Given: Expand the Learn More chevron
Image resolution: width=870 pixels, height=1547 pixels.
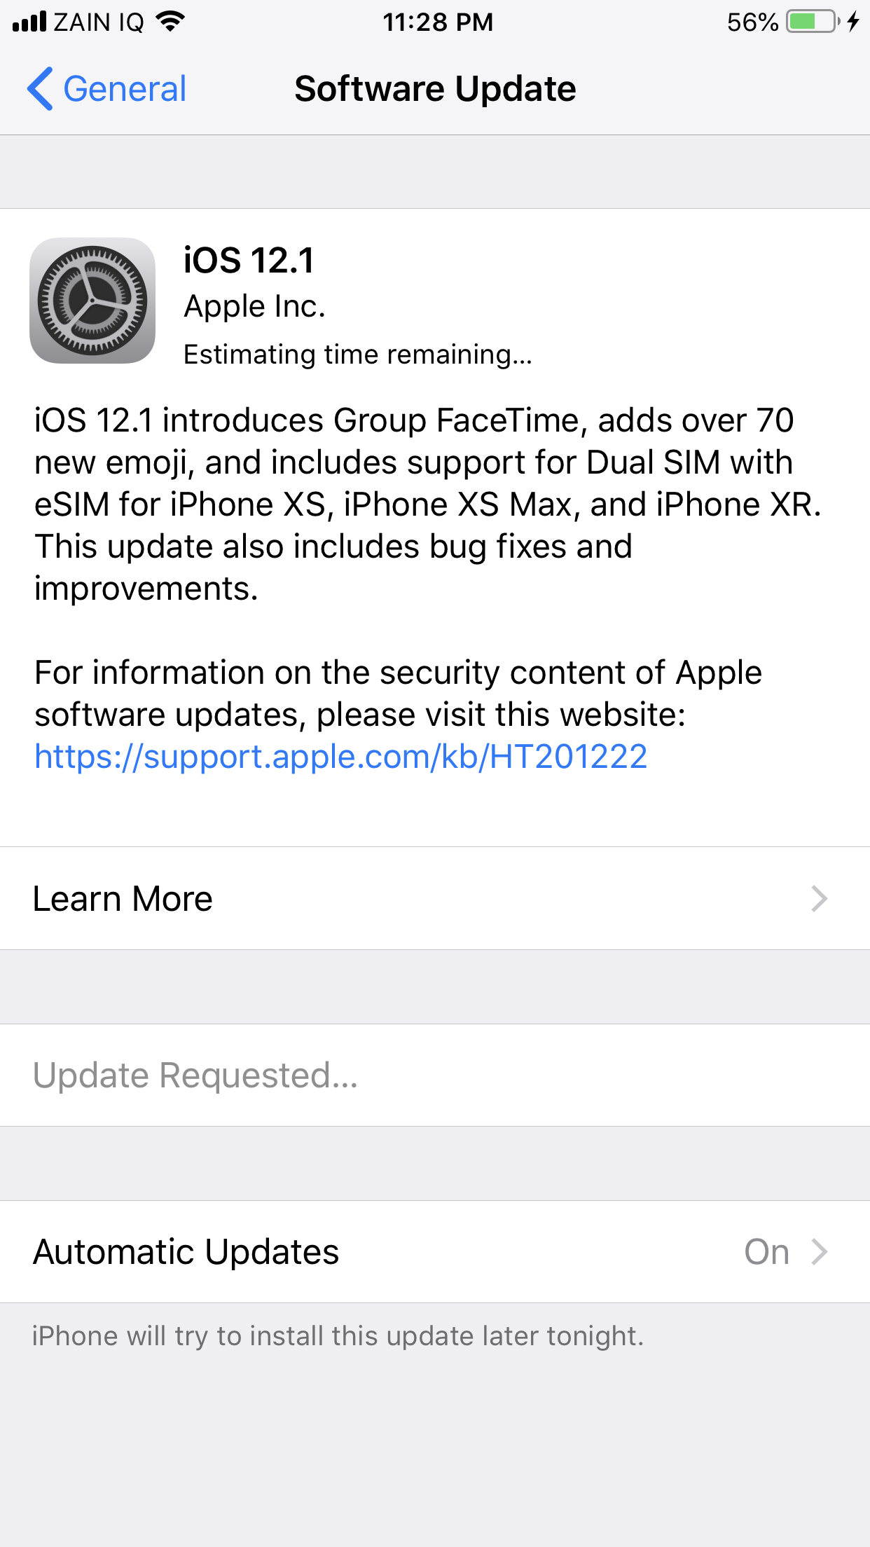Looking at the screenshot, I should [x=820, y=898].
